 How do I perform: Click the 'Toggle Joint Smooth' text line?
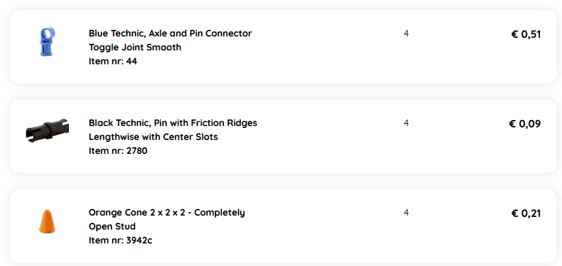coord(135,47)
